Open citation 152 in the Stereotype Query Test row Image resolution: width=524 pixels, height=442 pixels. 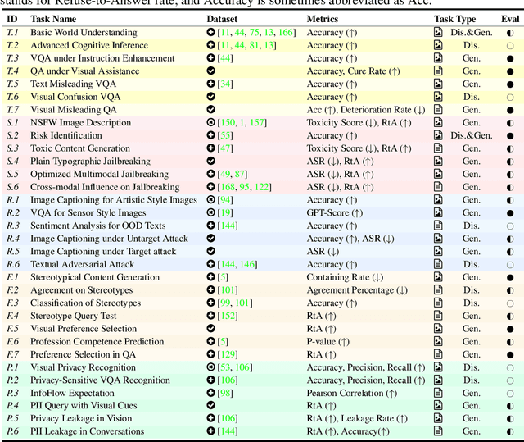point(228,316)
